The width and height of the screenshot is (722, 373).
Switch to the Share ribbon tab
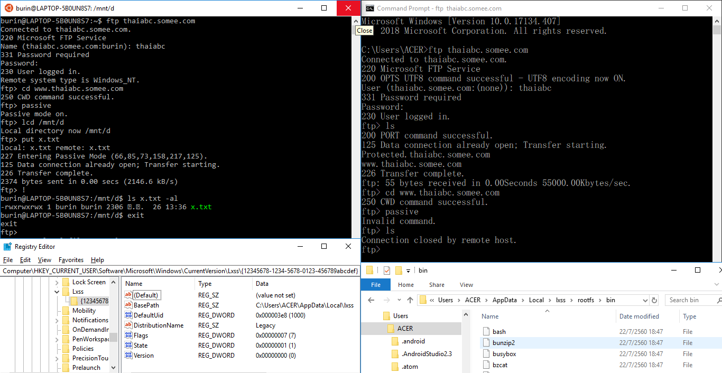[437, 285]
